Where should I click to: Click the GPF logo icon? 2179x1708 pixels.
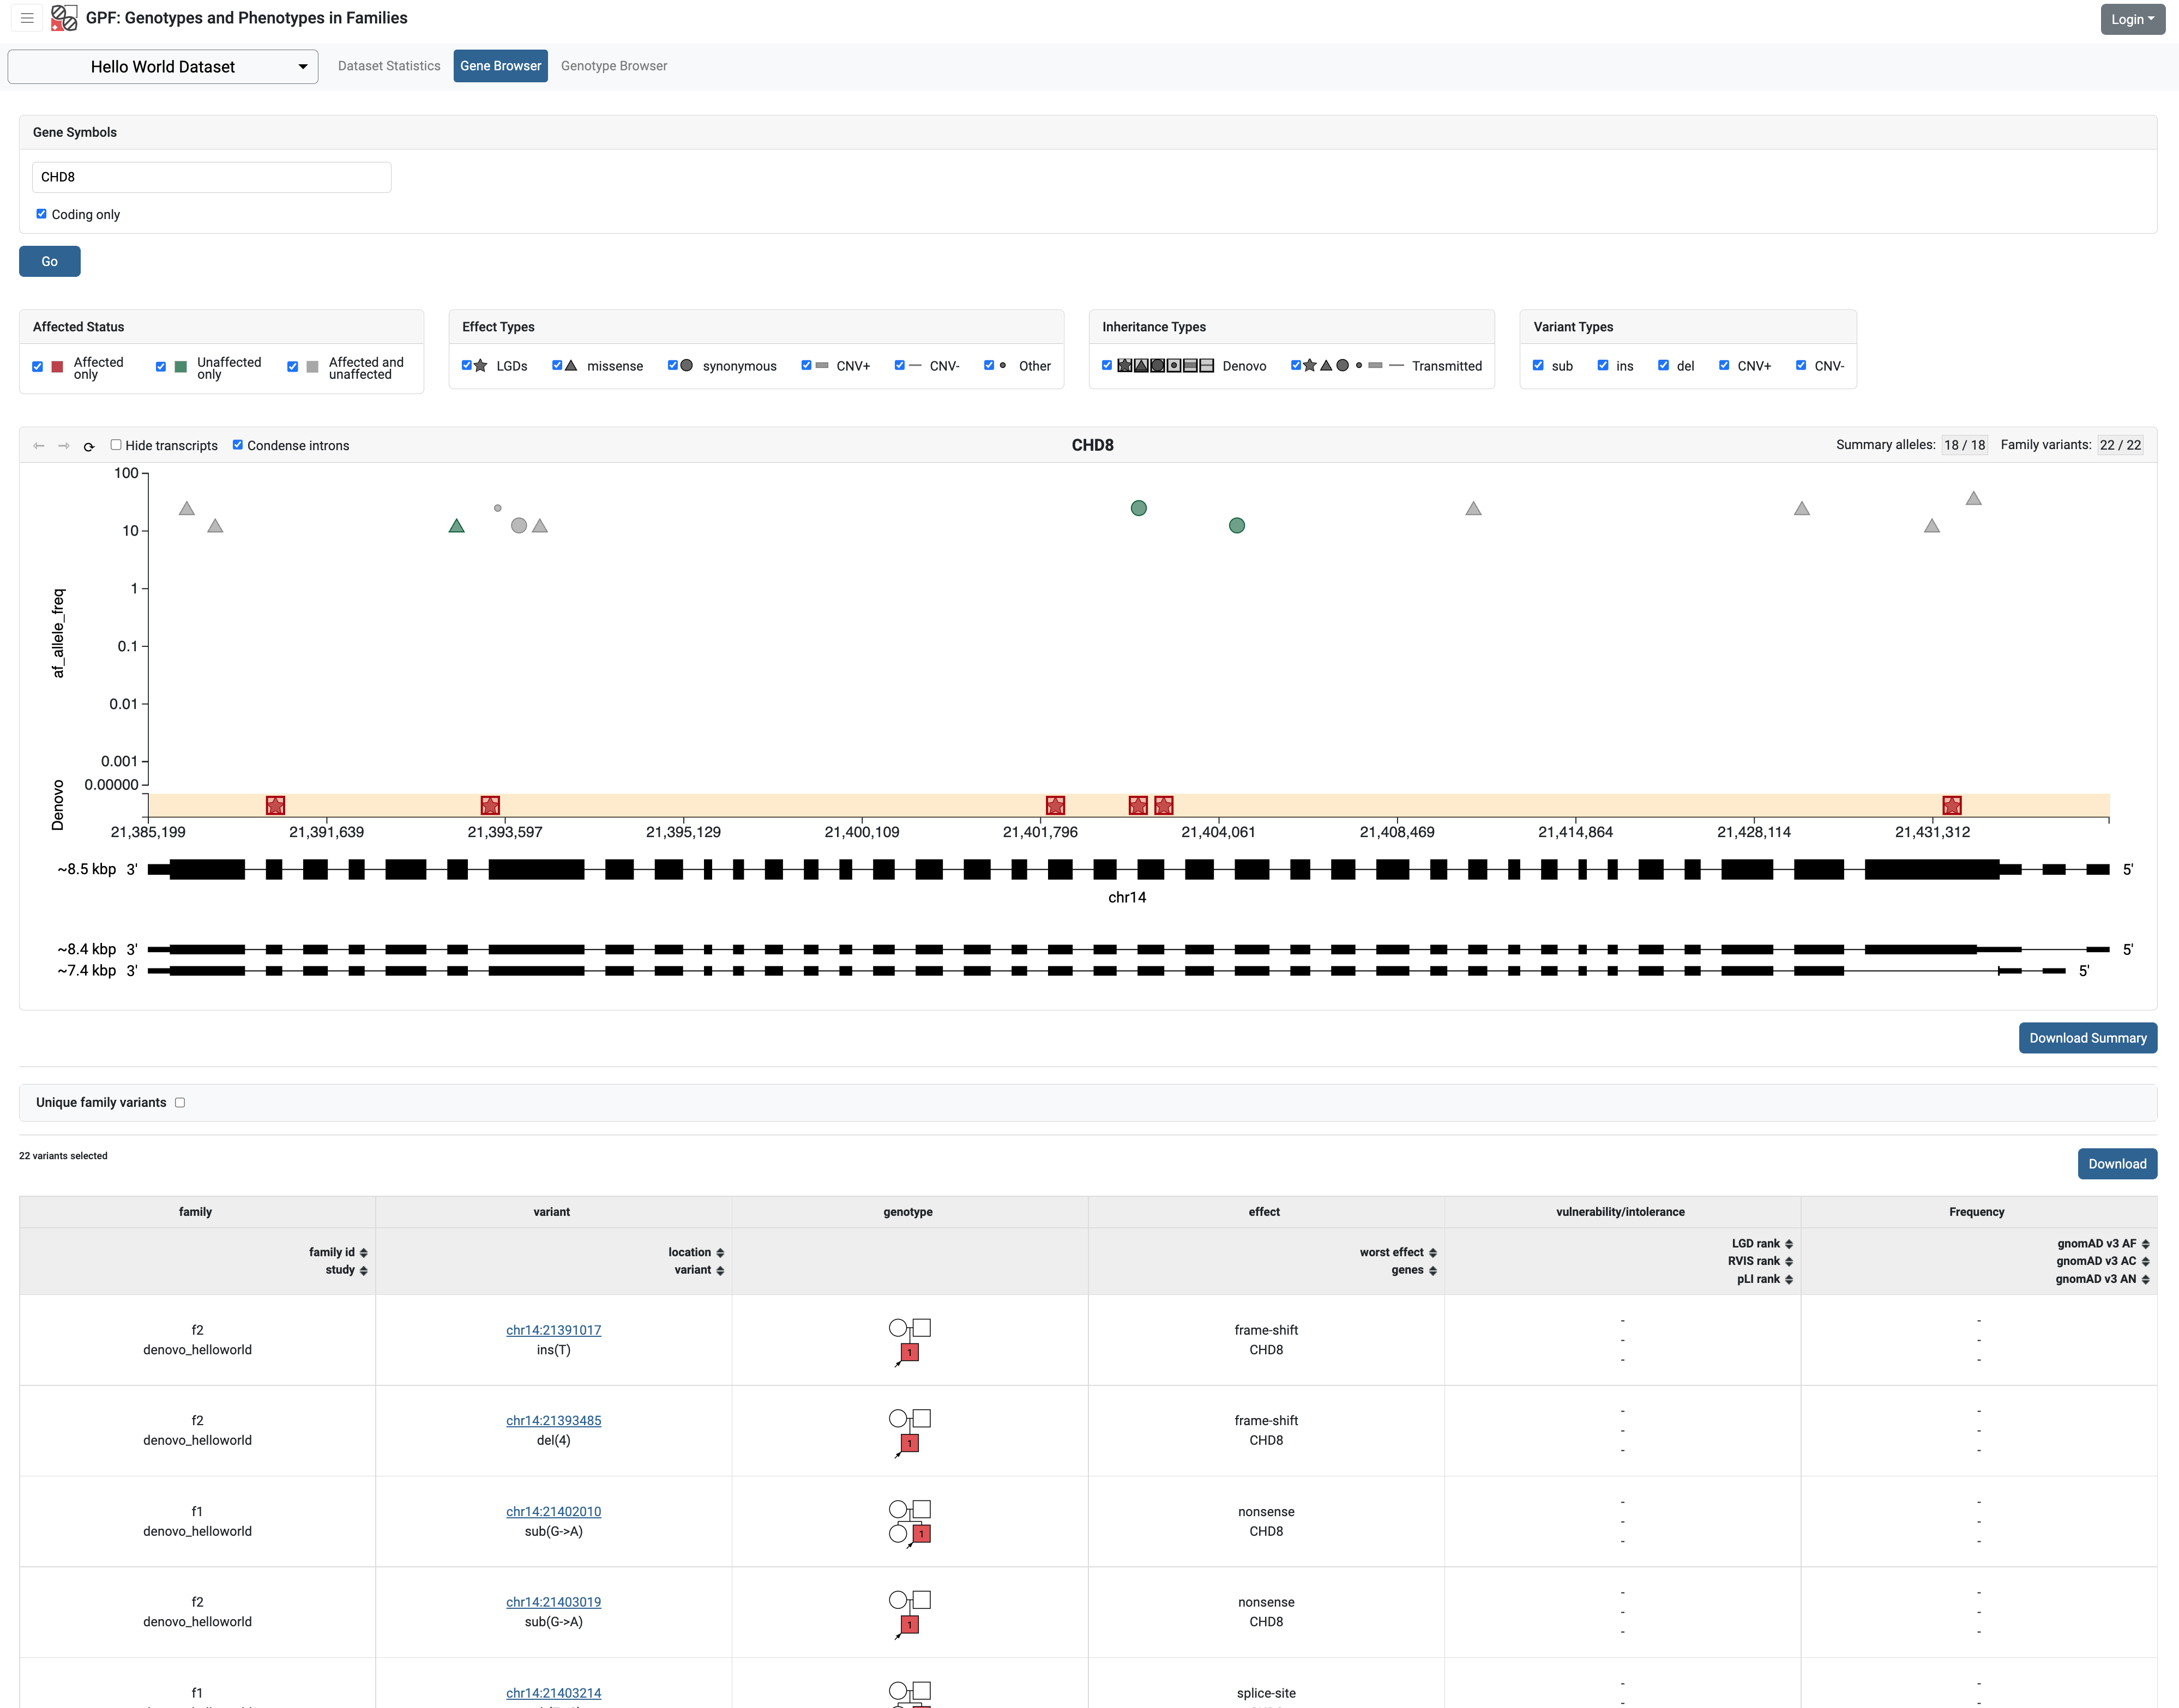coord(64,18)
